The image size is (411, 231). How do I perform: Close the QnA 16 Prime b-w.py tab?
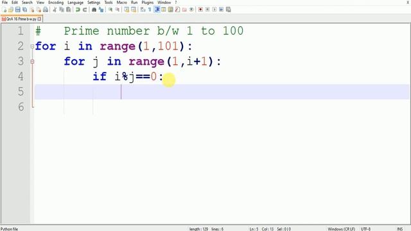tap(39, 19)
